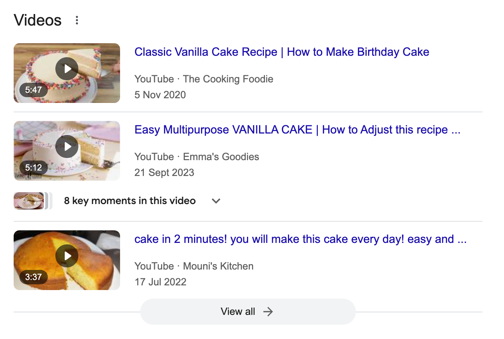Click the play icon on the Mouni's Kitchen video
Screen dimensions: 504x339
click(x=67, y=256)
